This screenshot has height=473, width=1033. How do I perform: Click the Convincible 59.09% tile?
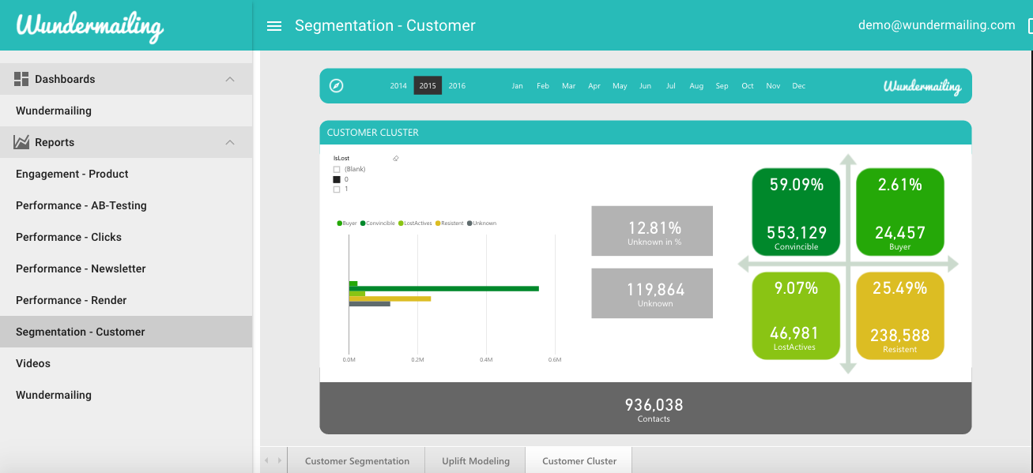[796, 212]
